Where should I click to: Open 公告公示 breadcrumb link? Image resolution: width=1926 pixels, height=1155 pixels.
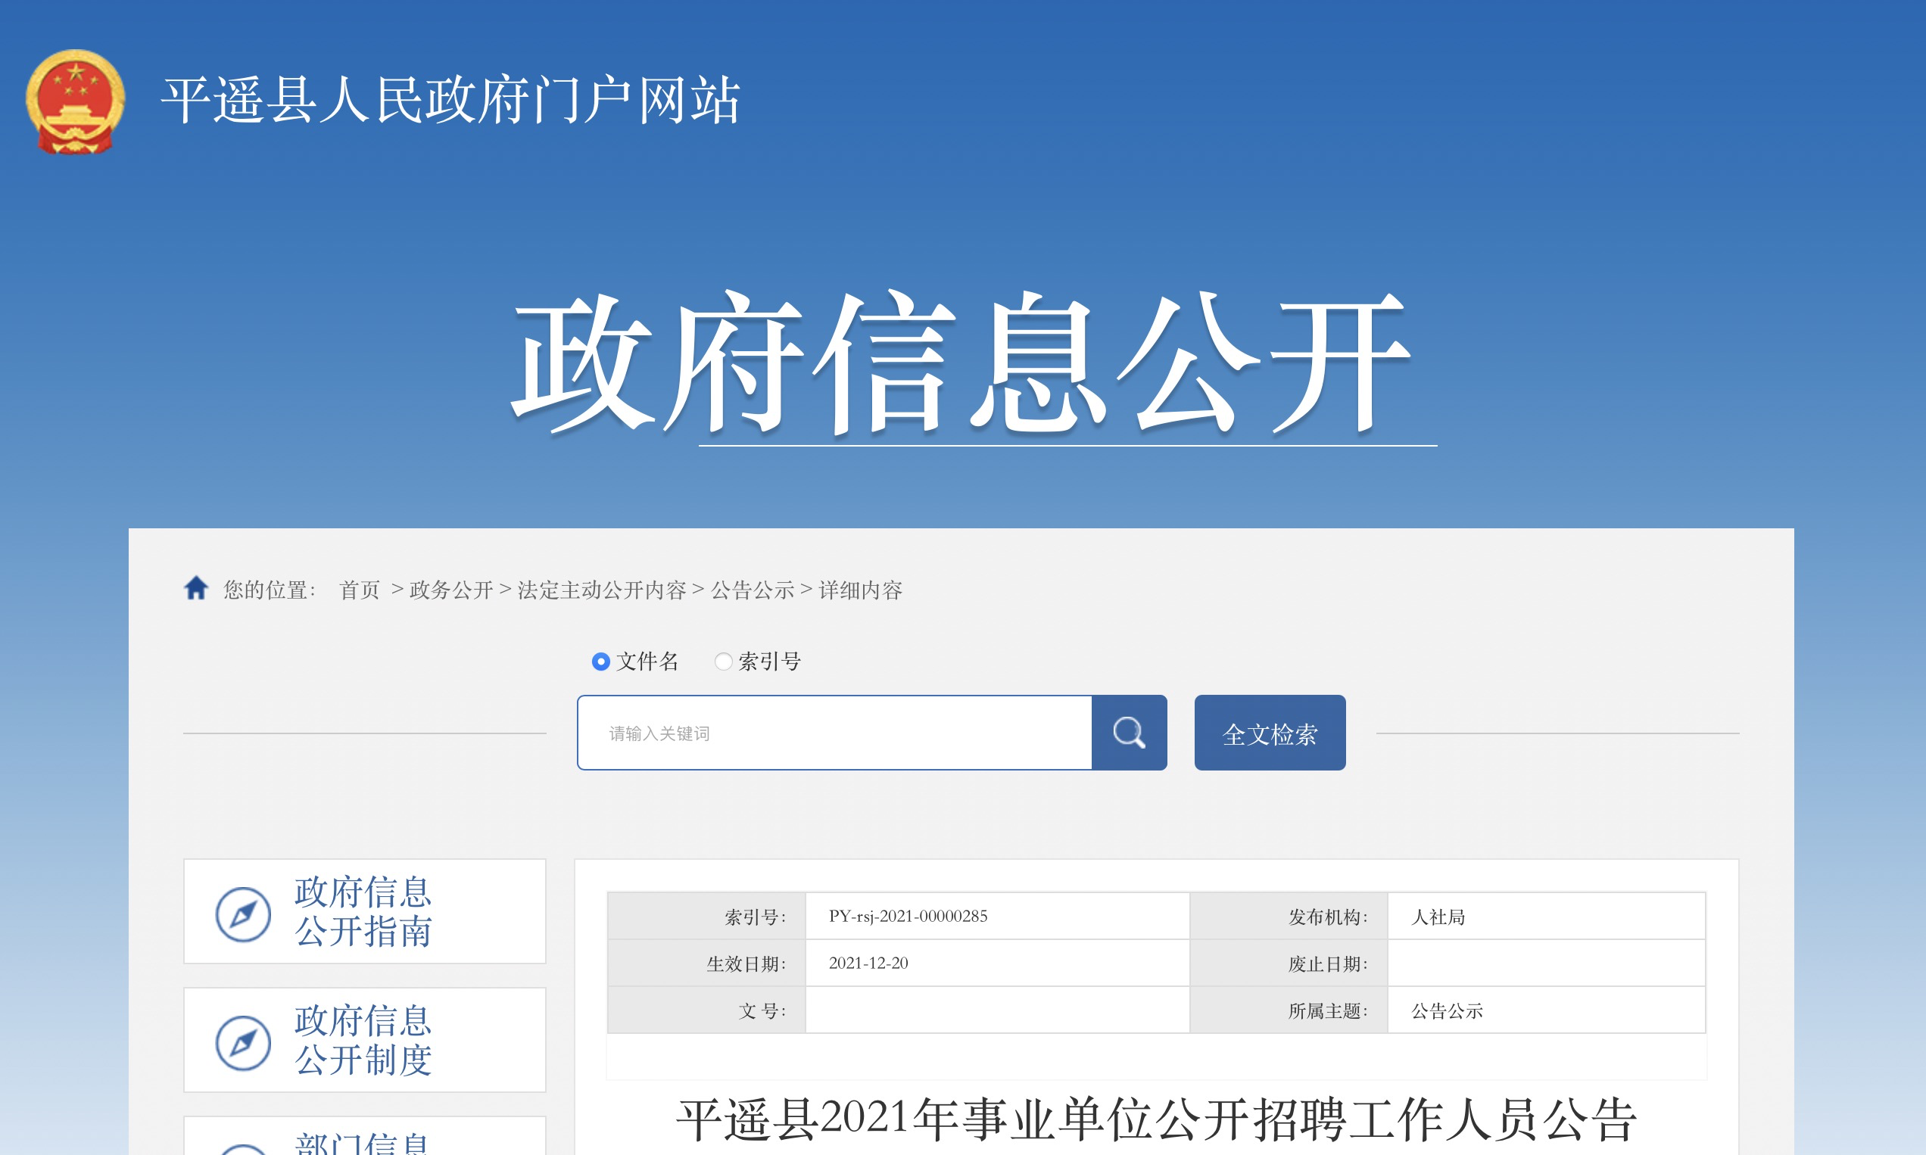point(752,590)
